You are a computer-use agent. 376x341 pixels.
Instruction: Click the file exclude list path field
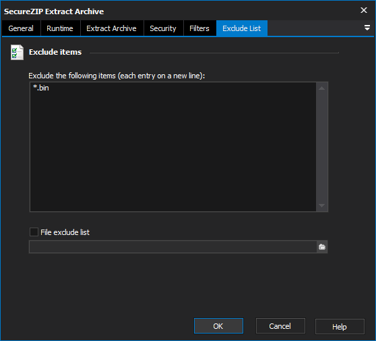(x=173, y=246)
